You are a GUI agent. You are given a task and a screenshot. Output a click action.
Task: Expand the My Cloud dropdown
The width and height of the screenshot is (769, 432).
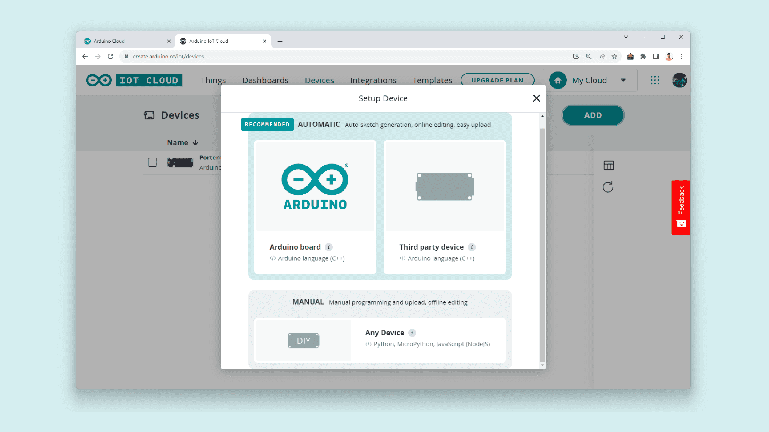pos(623,80)
